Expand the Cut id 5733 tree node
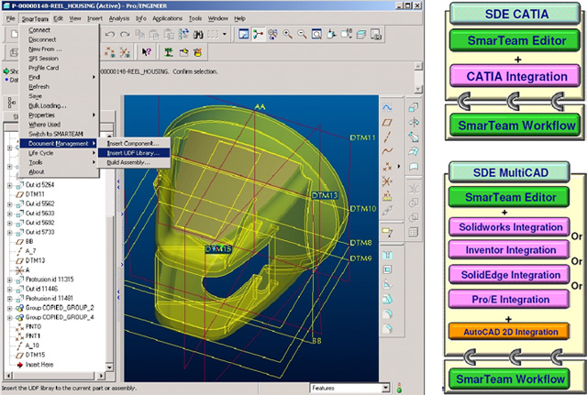This screenshot has height=395, width=587. click(x=10, y=232)
